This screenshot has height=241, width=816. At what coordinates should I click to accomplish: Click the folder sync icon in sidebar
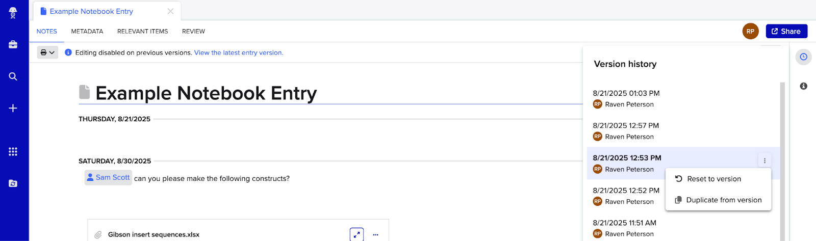(x=13, y=183)
